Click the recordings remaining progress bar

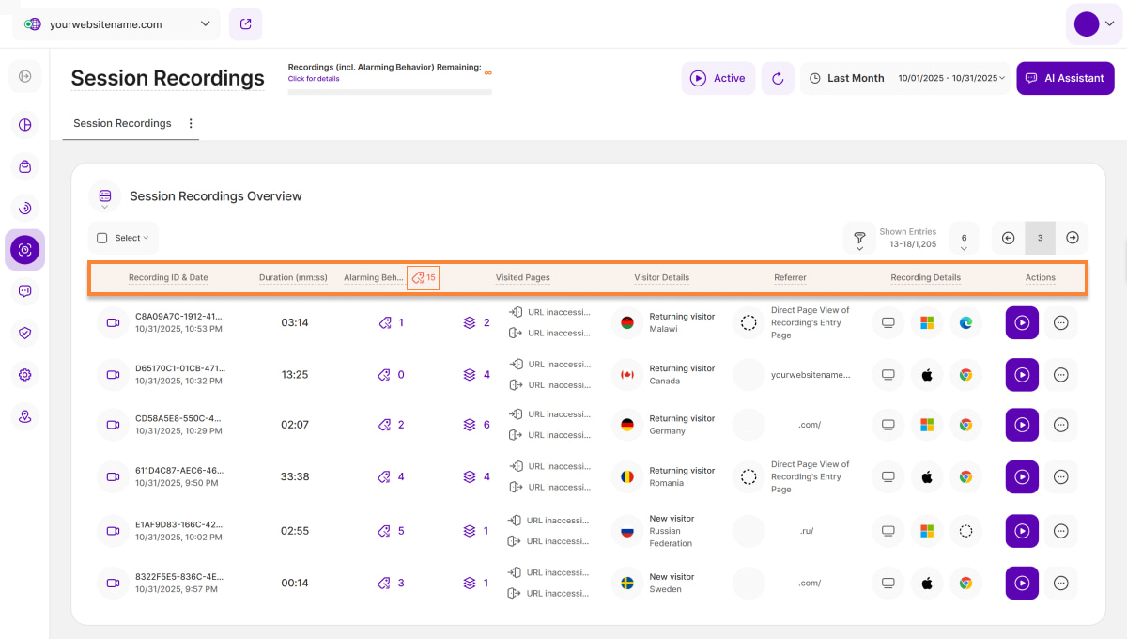pos(390,92)
